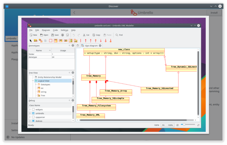Viewport: 227px width, 145px height.
Task: Open the Help menu
Action: click(73, 30)
